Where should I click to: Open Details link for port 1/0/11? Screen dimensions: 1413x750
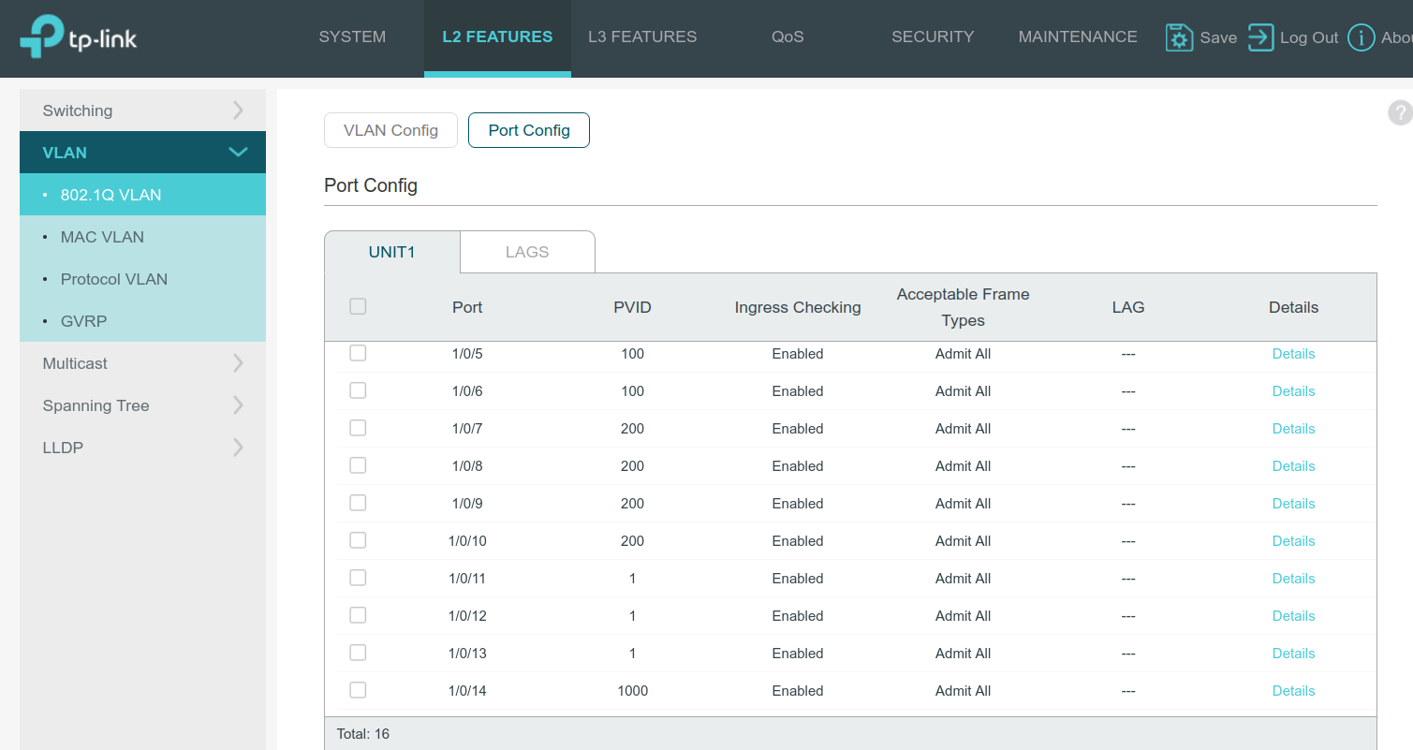point(1293,579)
